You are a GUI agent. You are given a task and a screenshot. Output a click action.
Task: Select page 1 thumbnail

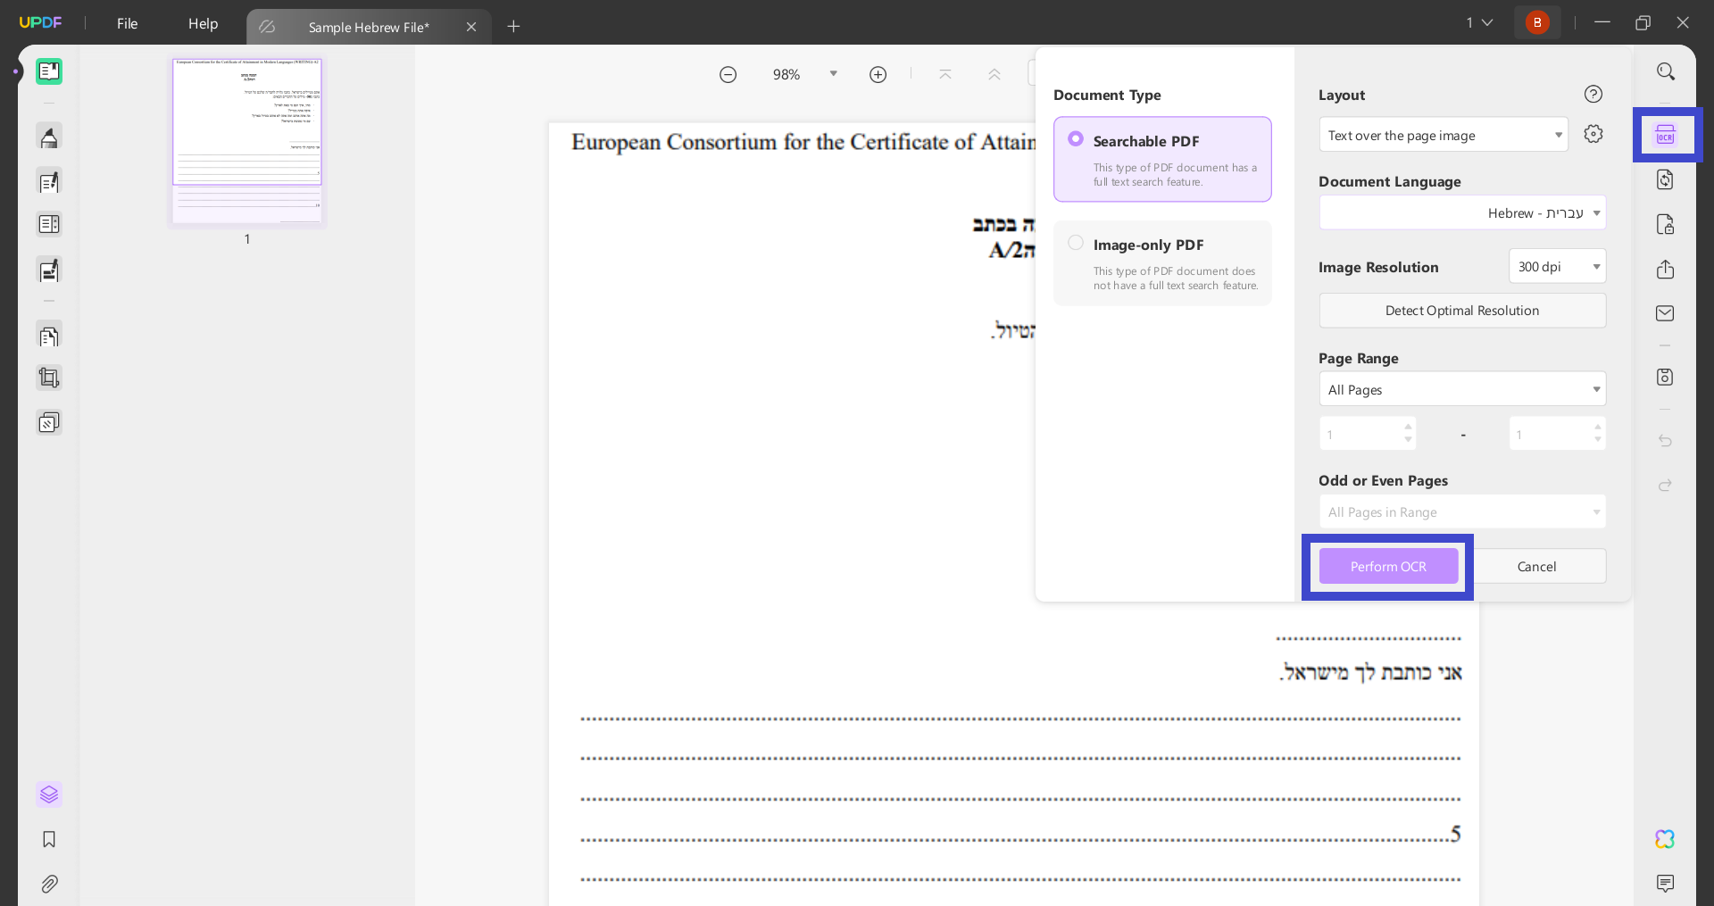(247, 141)
